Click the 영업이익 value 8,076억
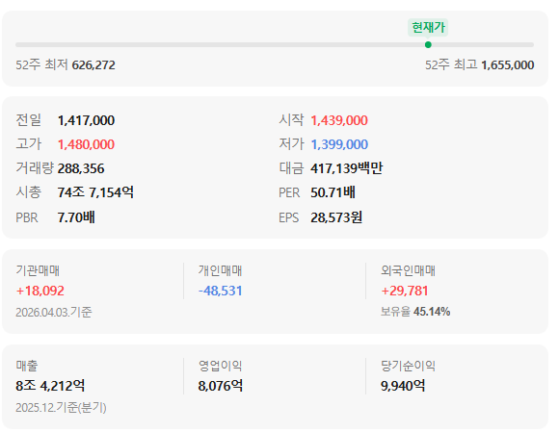Screen dimensions: 559x432 221,386
